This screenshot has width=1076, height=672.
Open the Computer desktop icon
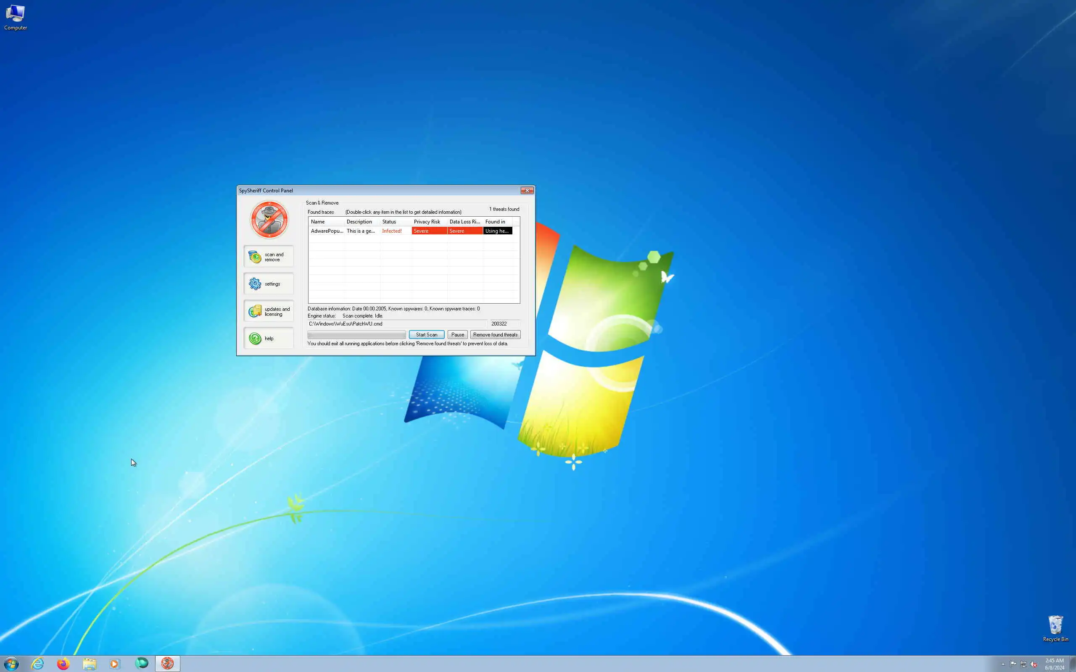coord(15,18)
